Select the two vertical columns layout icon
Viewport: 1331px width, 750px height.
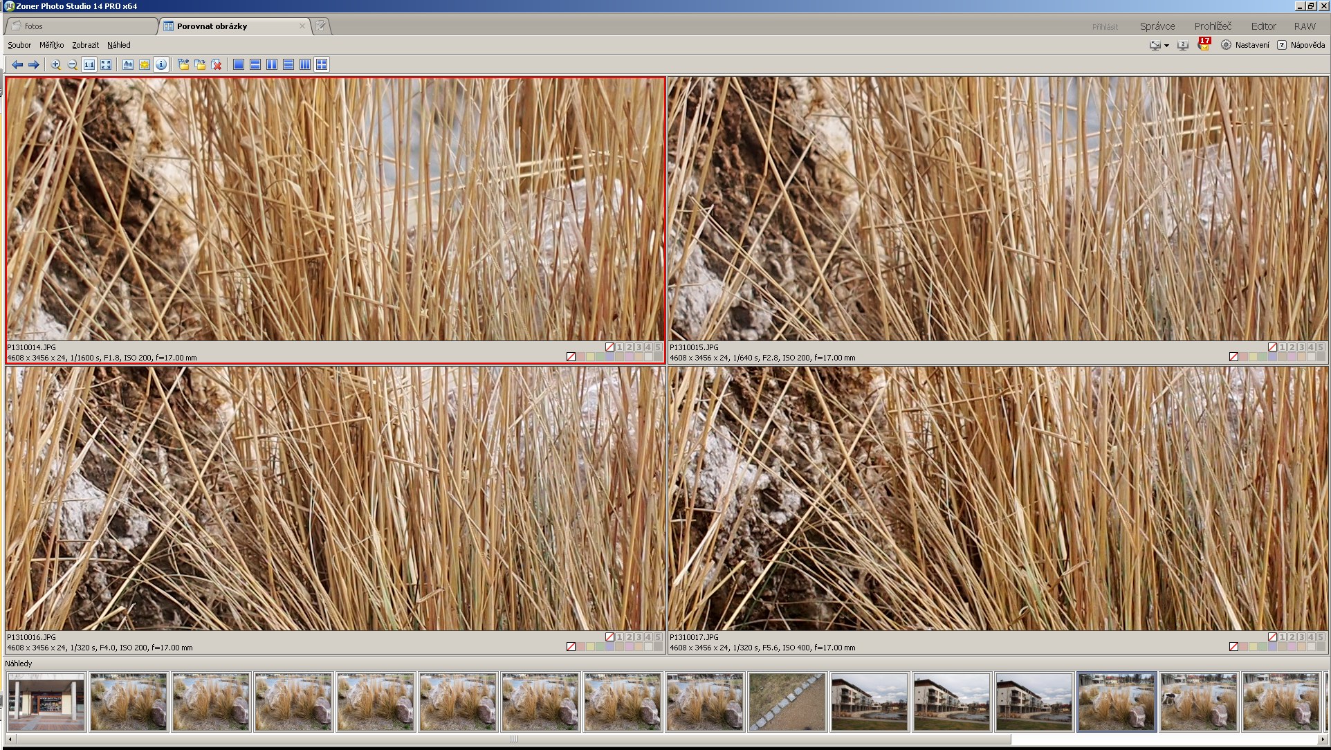coord(272,64)
